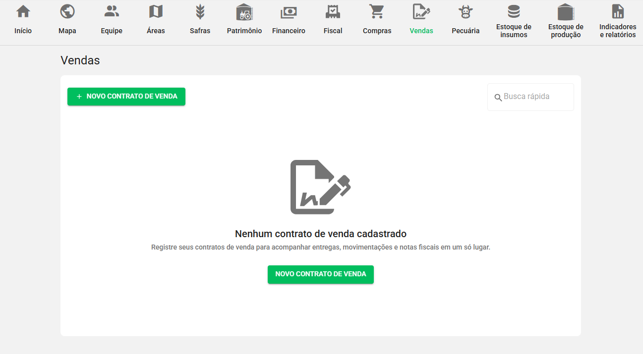Focus the 'Busca rápida' search field

coord(530,97)
